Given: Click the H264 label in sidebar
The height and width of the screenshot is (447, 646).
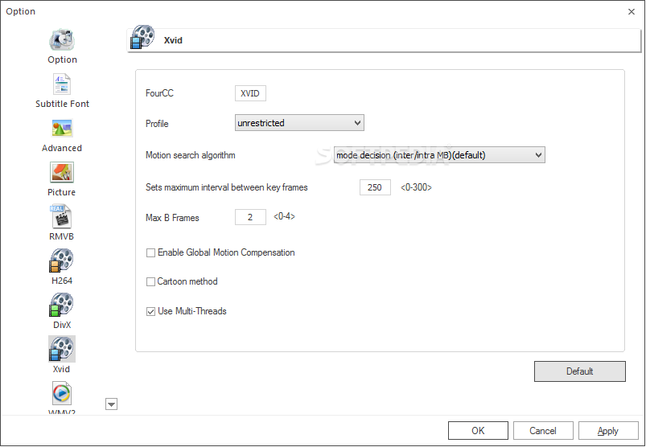Looking at the screenshot, I should point(62,281).
